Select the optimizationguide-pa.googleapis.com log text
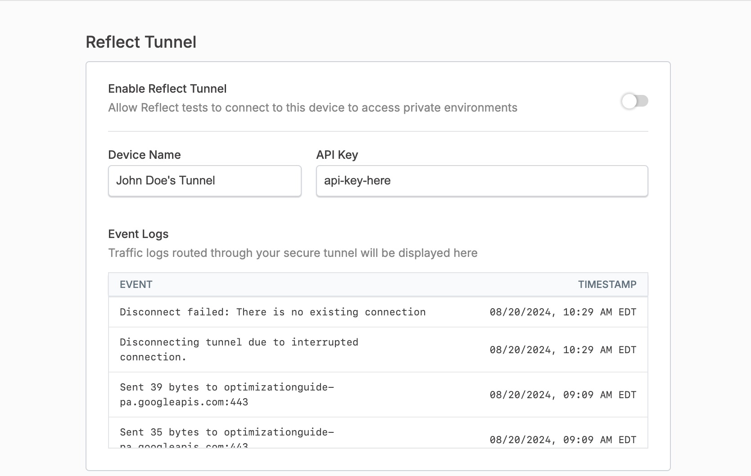This screenshot has height=476, width=751. point(227,395)
